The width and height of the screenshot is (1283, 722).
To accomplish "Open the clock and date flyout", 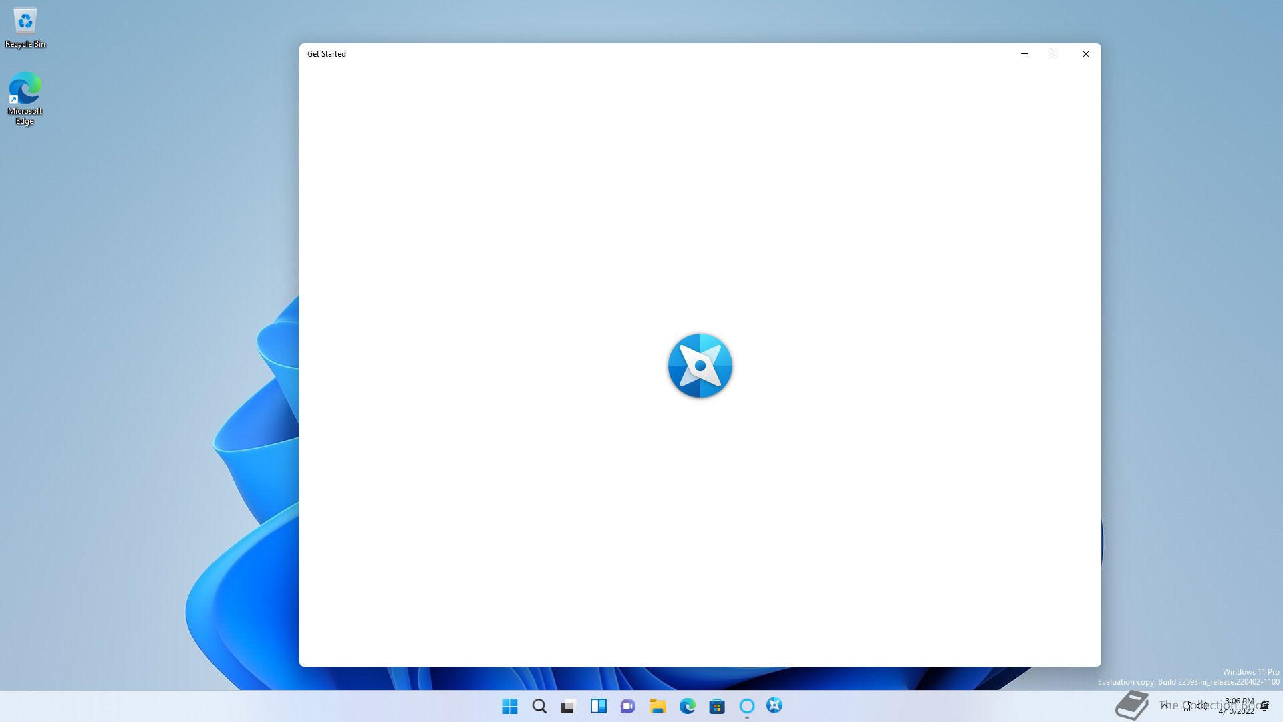I will coord(1236,706).
